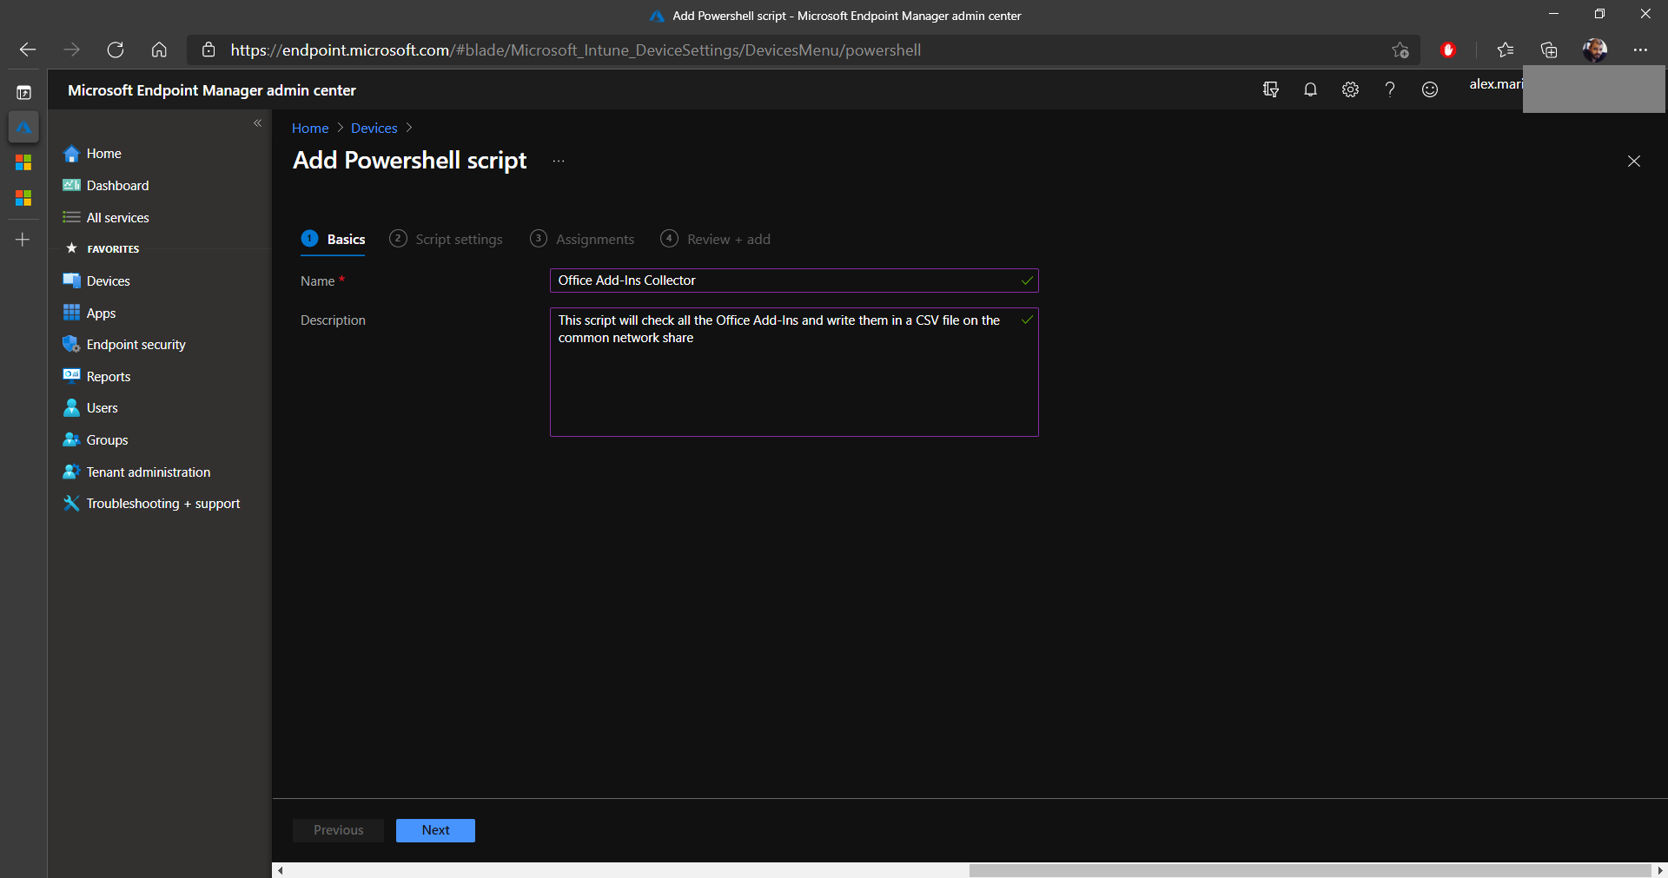Image resolution: width=1668 pixels, height=878 pixels.
Task: Switch to Assignments step
Action: pos(583,240)
